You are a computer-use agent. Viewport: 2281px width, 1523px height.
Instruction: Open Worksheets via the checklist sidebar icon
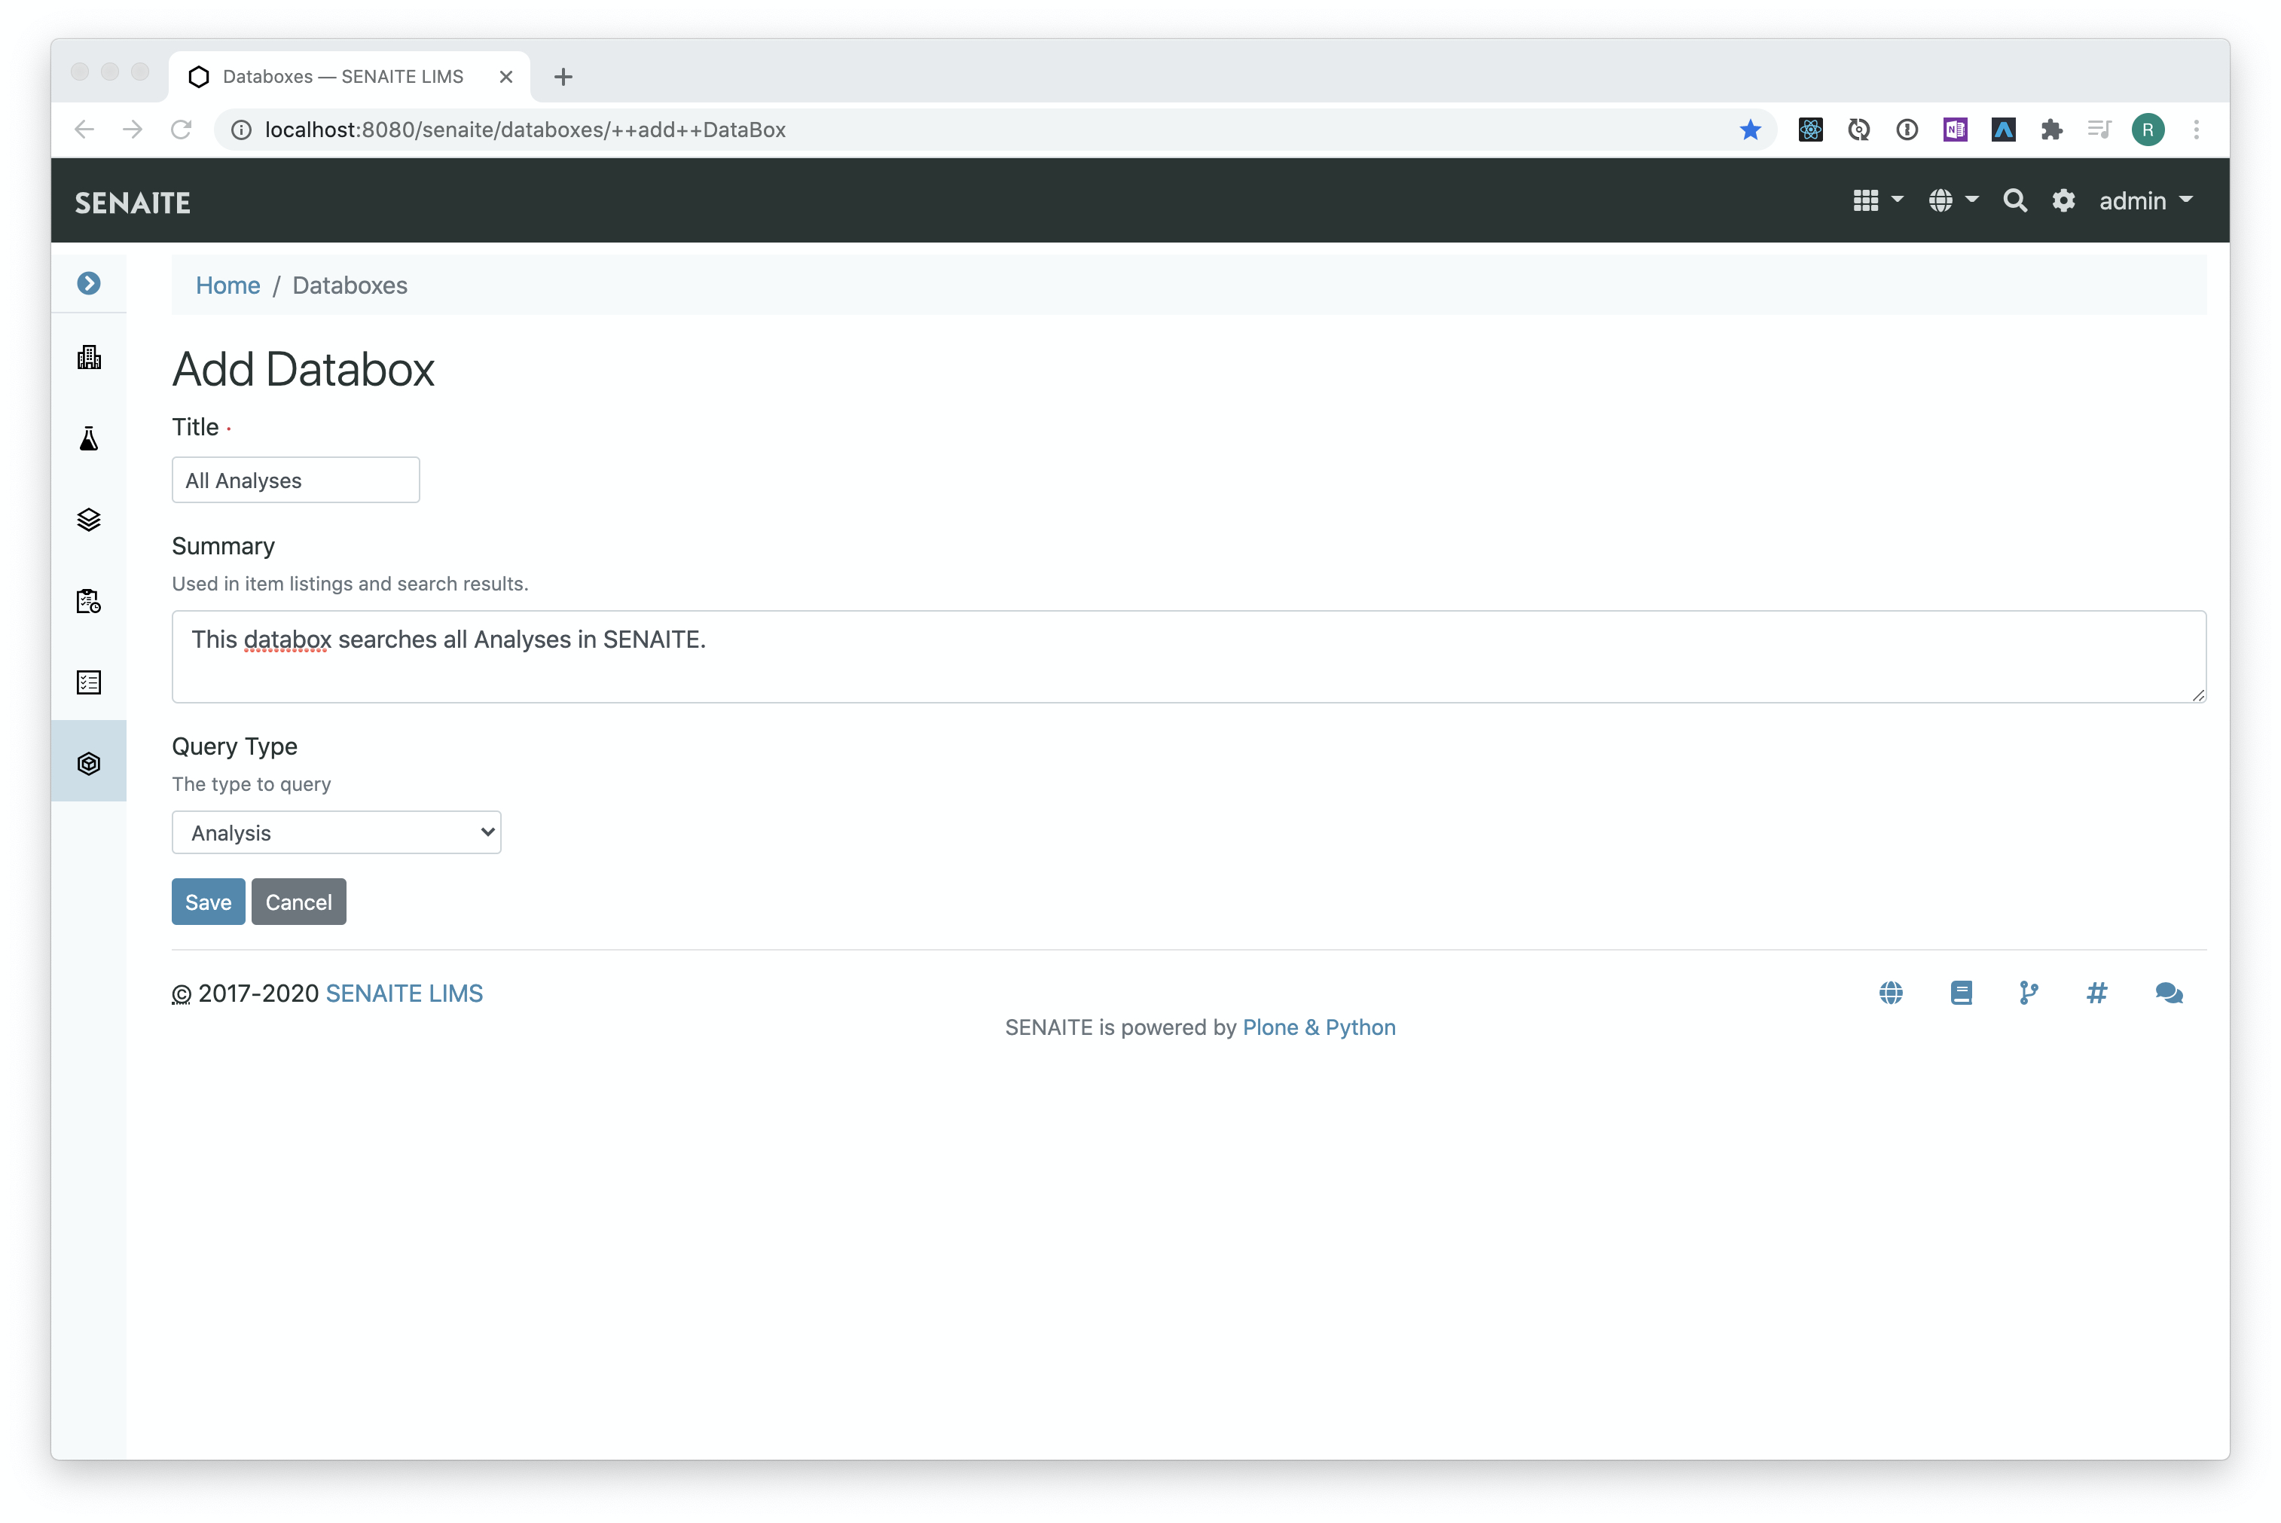point(88,682)
